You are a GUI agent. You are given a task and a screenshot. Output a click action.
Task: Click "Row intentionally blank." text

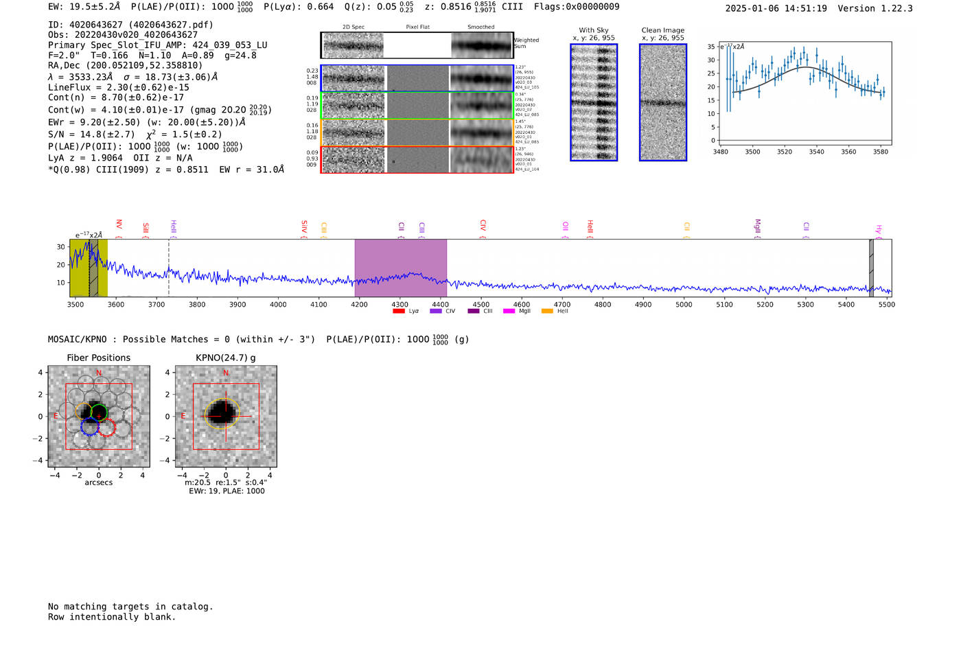[112, 617]
